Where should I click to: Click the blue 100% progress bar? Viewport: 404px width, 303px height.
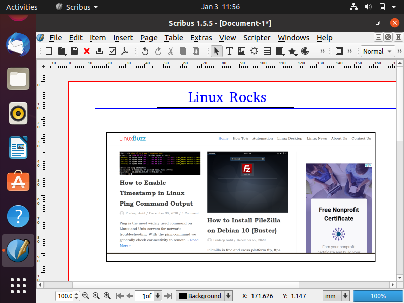pyautogui.click(x=378, y=296)
